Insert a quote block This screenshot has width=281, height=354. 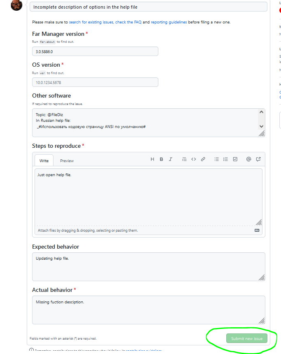coord(184,159)
